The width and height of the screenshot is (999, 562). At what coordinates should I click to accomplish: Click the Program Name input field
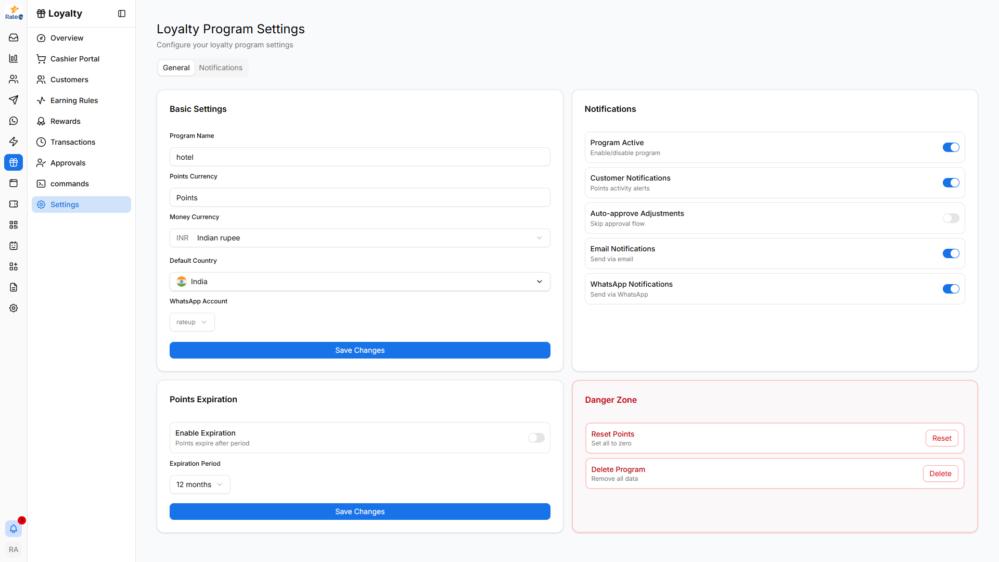coord(360,157)
